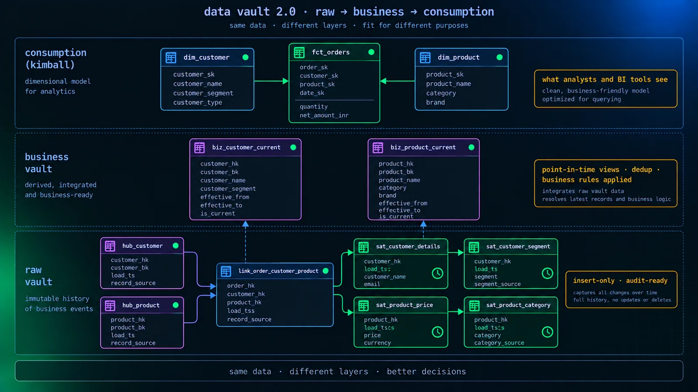Click the green status dot on hub_customer
The image size is (698, 392).
(x=175, y=246)
